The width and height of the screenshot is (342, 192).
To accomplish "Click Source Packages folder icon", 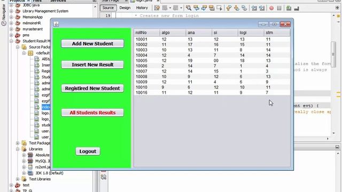I will 24,47.
